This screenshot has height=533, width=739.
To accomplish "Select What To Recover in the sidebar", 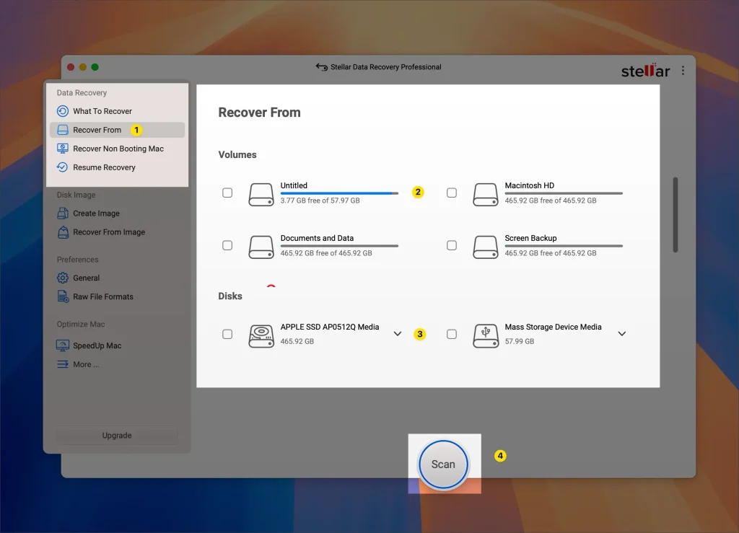I will point(102,111).
